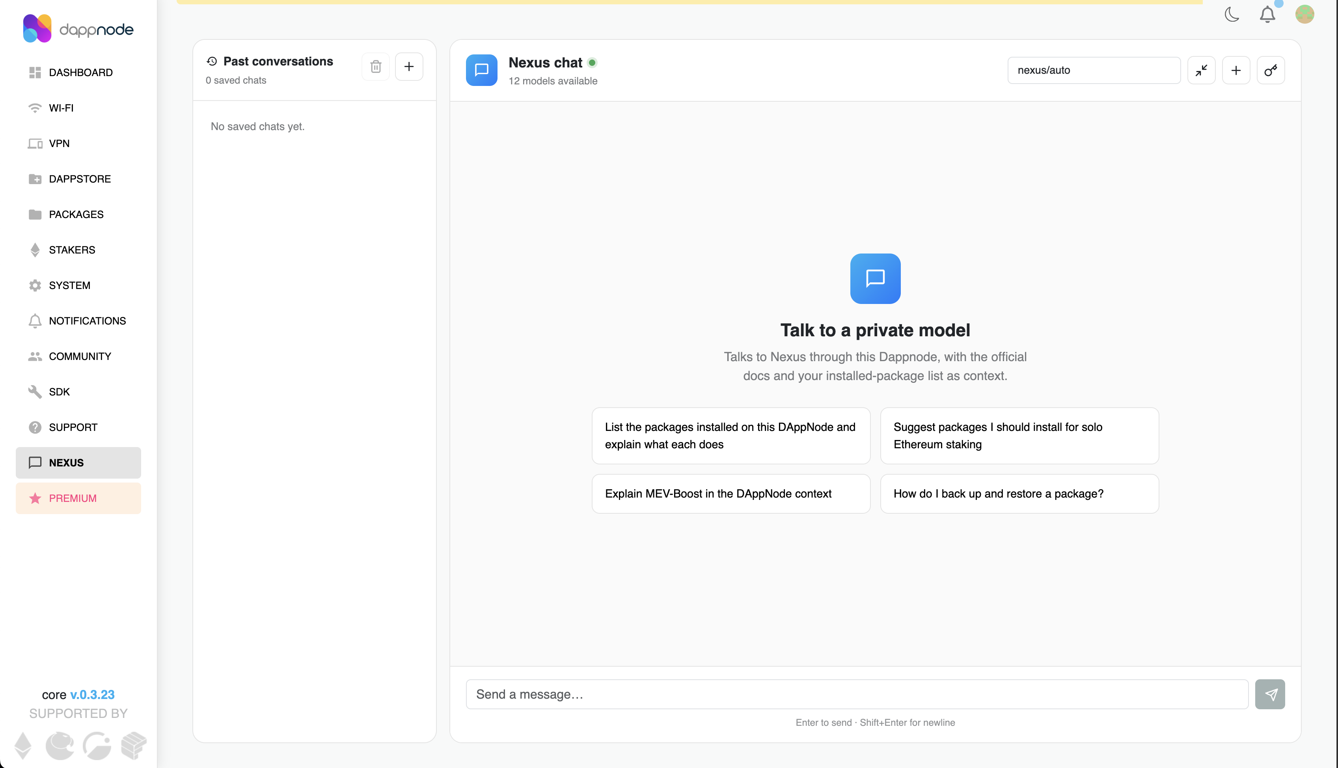The width and height of the screenshot is (1338, 768).
Task: Toggle dark mode moon icon
Action: coord(1232,14)
